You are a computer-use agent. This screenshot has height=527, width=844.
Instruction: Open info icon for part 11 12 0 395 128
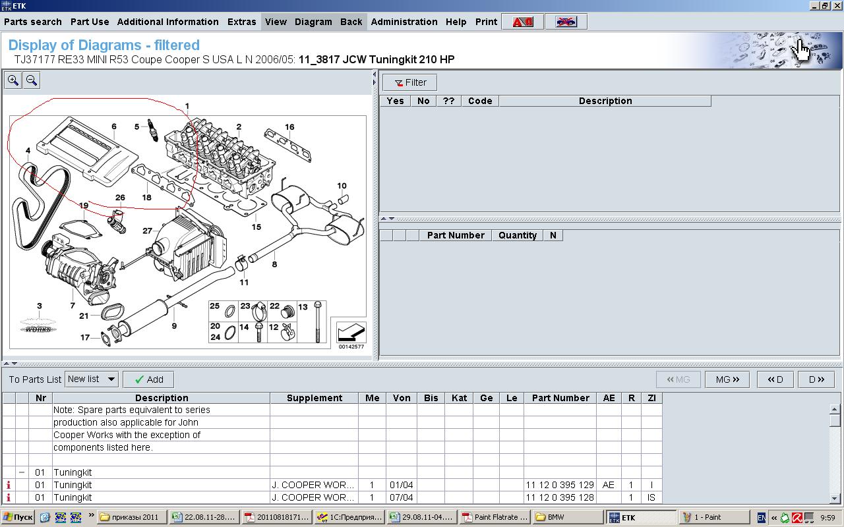pyautogui.click(x=9, y=497)
